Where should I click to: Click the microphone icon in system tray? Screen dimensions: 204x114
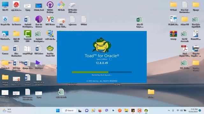(x=173, y=111)
